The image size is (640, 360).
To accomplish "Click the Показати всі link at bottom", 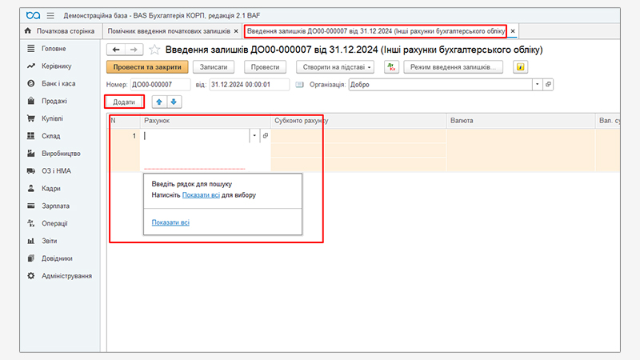I will click(170, 222).
